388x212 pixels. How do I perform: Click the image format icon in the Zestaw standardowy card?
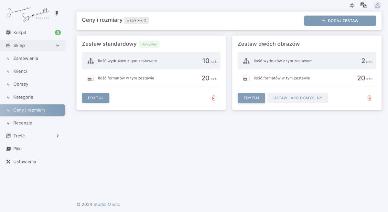[x=91, y=78]
